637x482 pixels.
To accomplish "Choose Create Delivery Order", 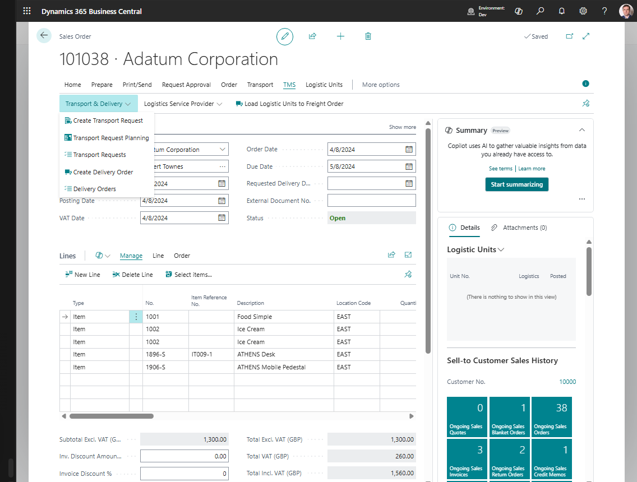I will pos(99,172).
